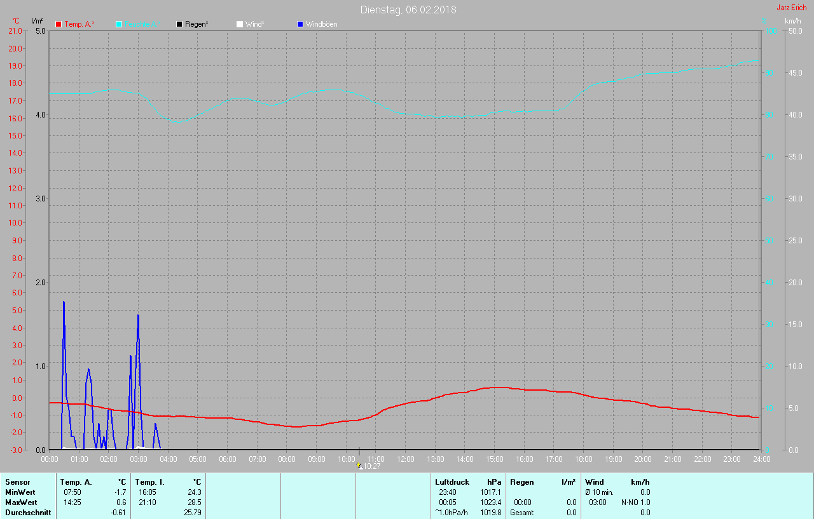Click the cyan Feuchte A. legend swatch
This screenshot has width=814, height=519.
pyautogui.click(x=119, y=24)
